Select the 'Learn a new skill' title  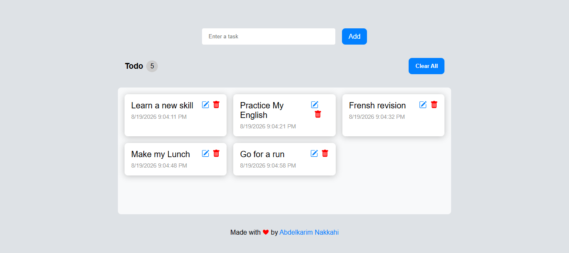tap(162, 105)
